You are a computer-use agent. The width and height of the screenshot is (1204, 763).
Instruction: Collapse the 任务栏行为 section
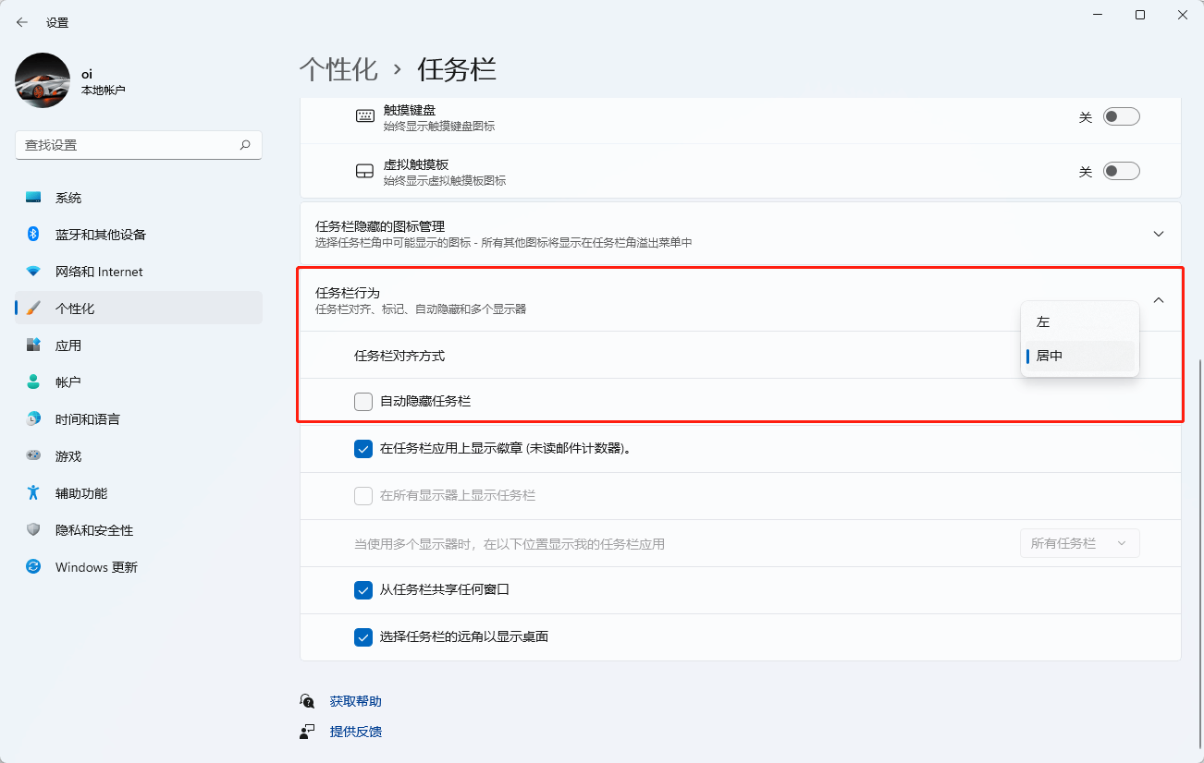tap(1158, 299)
